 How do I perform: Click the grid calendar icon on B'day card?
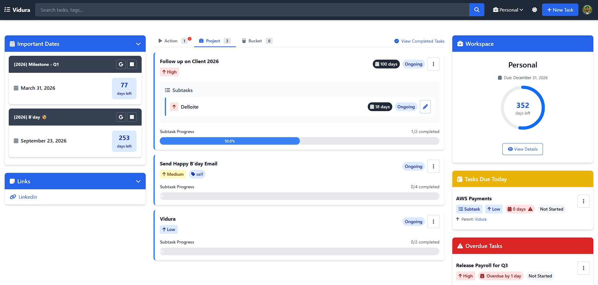pyautogui.click(x=131, y=117)
